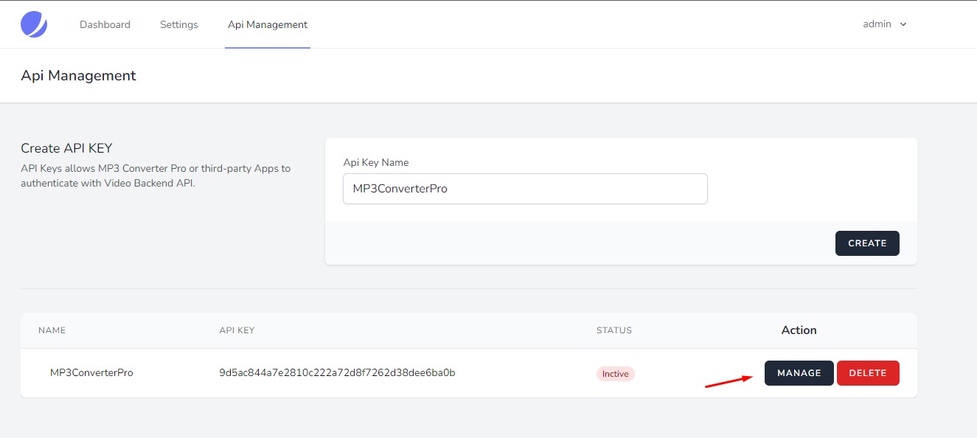The image size is (977, 438).
Task: Click the blue planet logo icon
Action: point(34,24)
